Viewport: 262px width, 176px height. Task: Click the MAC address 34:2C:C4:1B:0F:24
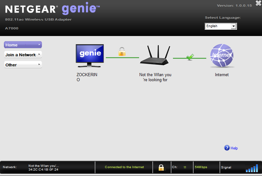point(43,169)
